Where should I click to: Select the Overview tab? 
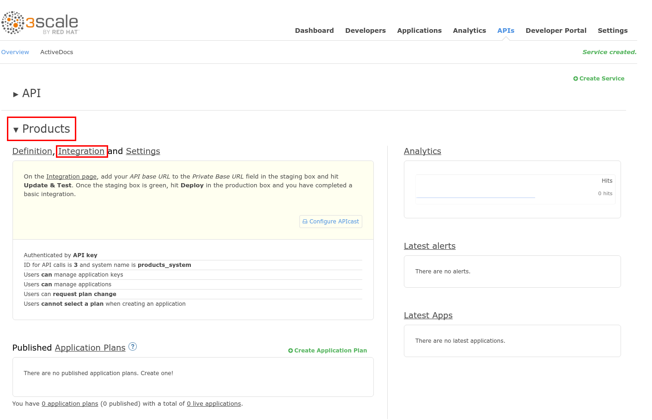[15, 52]
